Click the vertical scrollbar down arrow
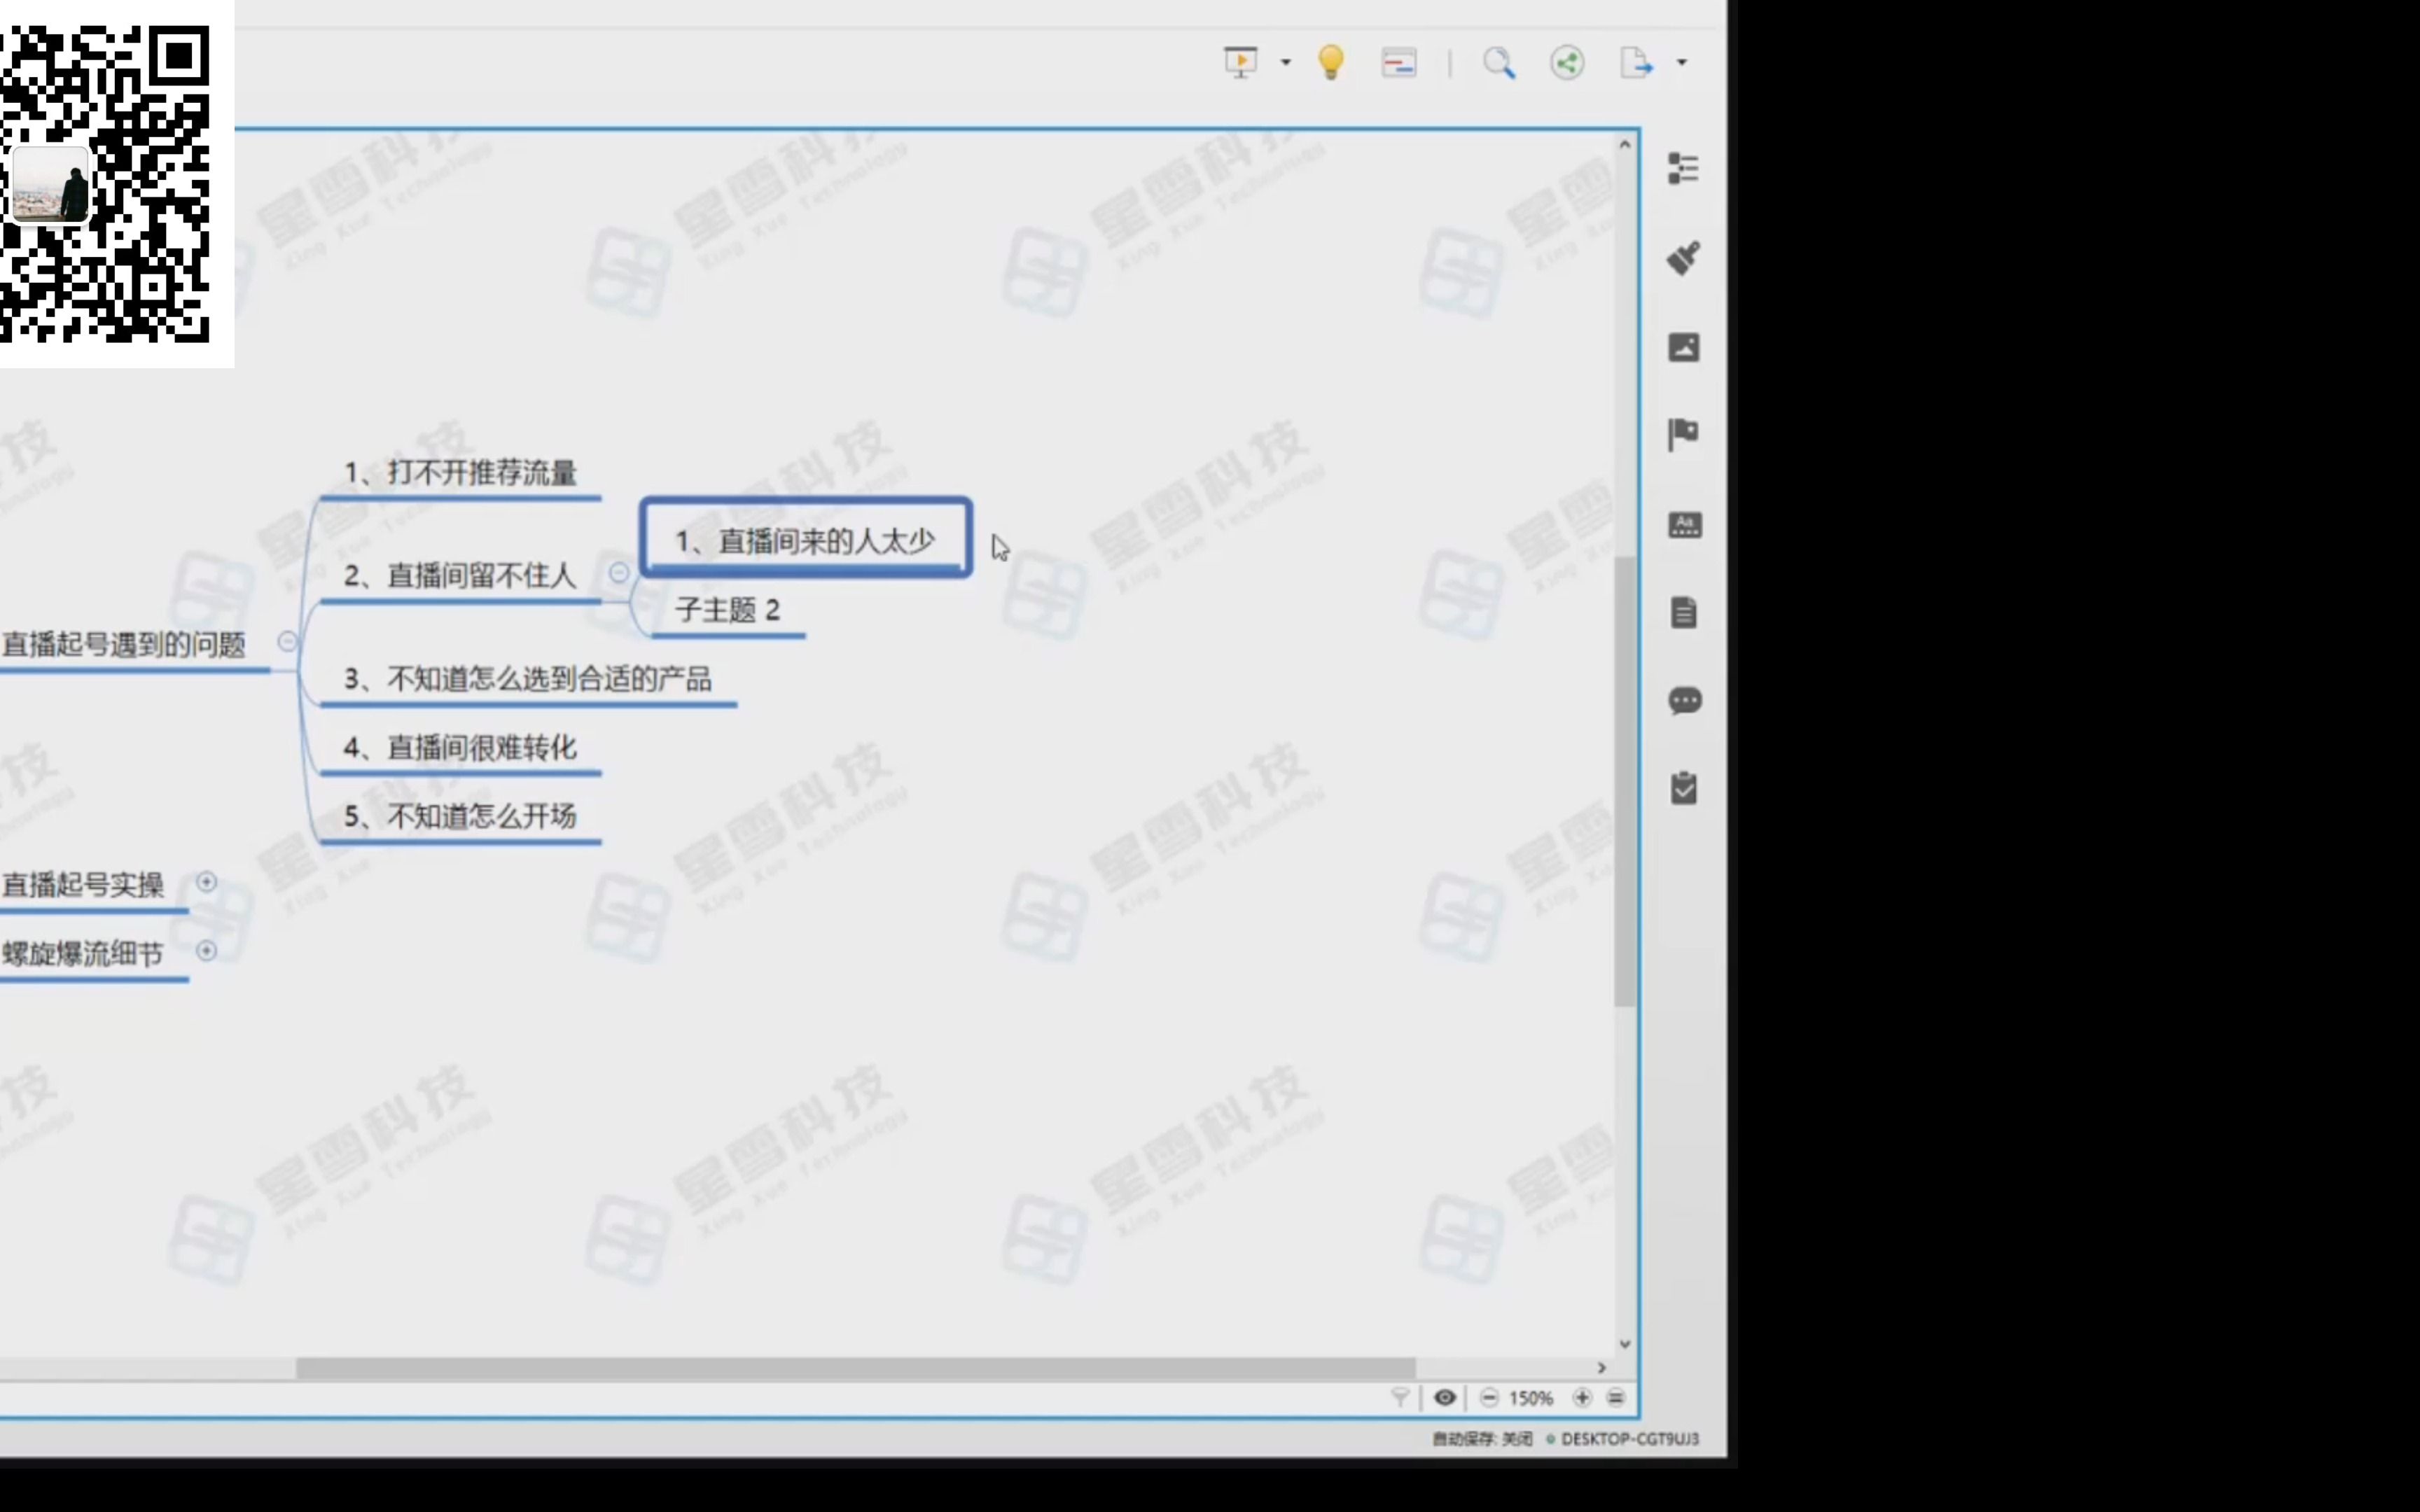This screenshot has width=2420, height=1512. pyautogui.click(x=1625, y=1344)
